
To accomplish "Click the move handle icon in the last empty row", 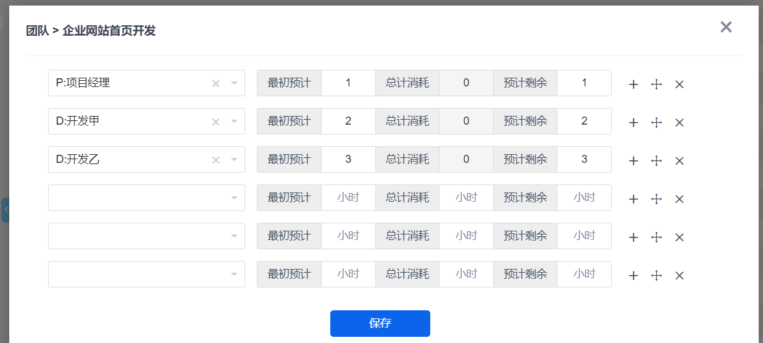I will point(656,276).
